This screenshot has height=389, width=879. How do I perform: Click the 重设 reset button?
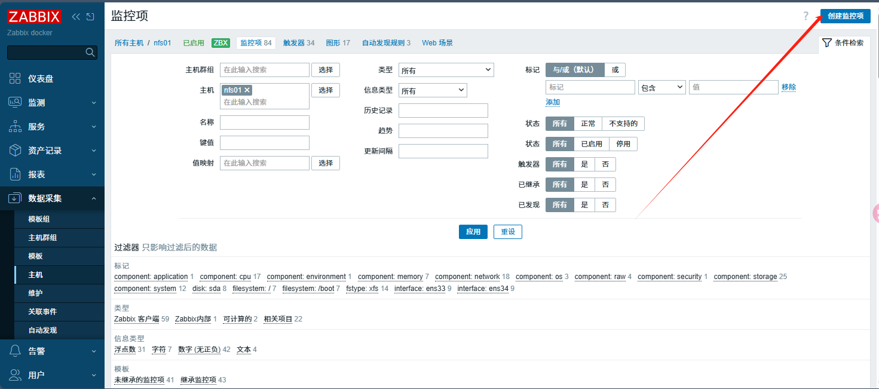[508, 232]
